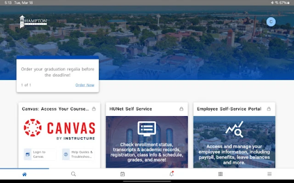
Task: Click the Canvas: Access Your Course card title
Action: pos(55,109)
